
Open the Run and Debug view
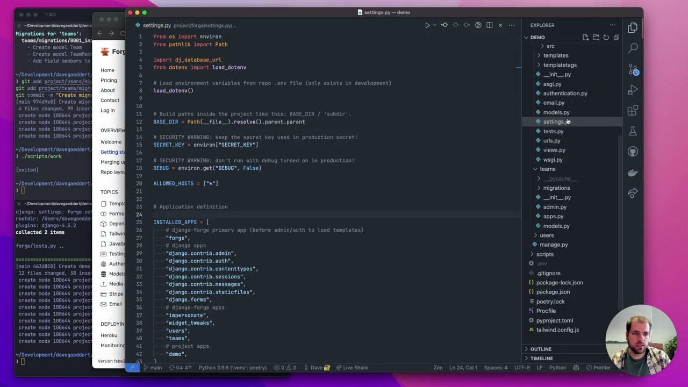pos(633,90)
